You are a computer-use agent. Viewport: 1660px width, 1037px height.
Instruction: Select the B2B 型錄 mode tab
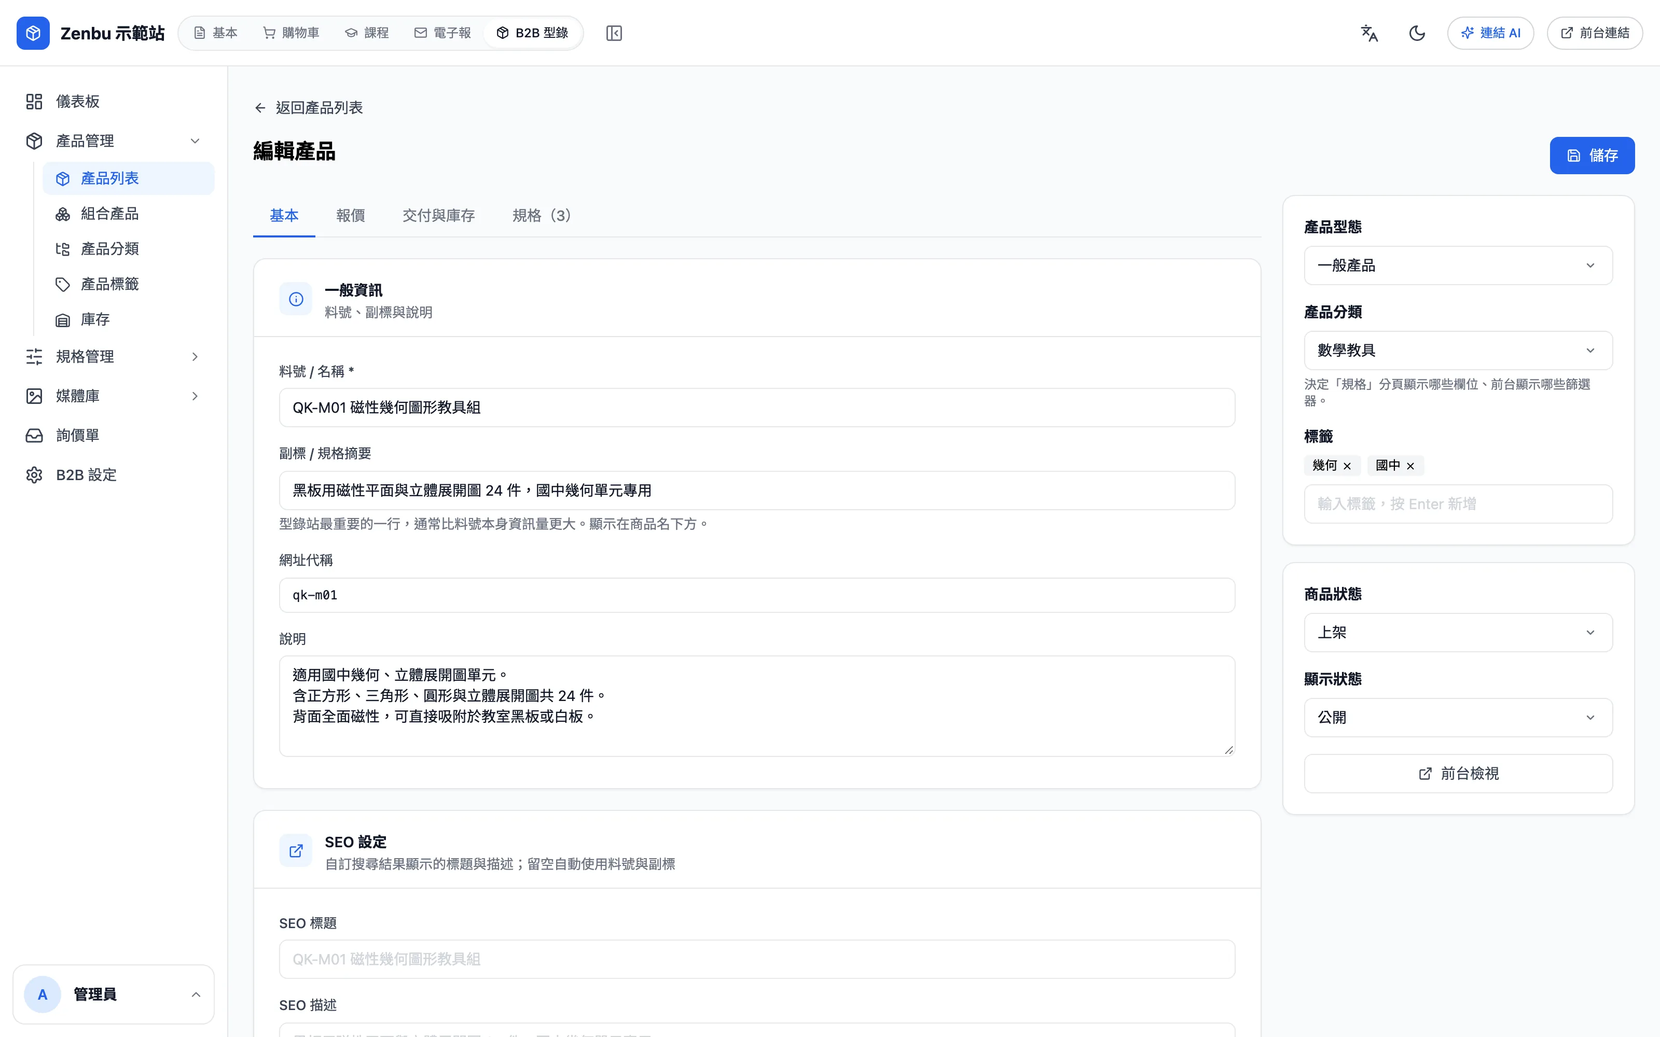point(532,33)
